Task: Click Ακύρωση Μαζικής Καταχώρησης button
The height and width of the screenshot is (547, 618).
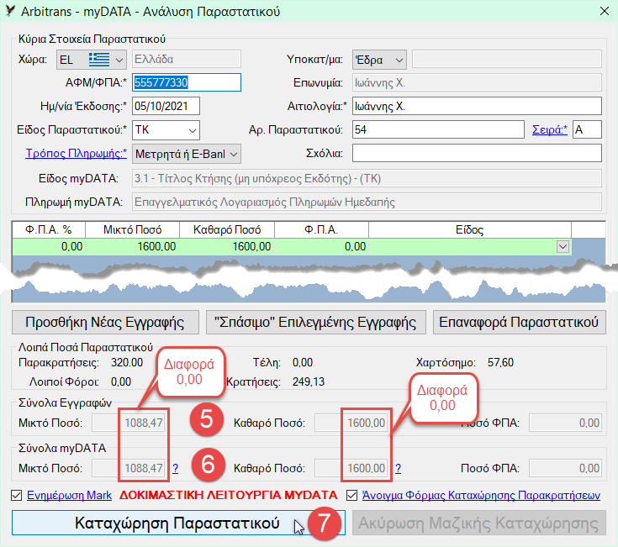Action: (479, 523)
